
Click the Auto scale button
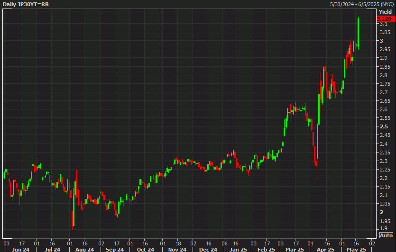point(386,235)
